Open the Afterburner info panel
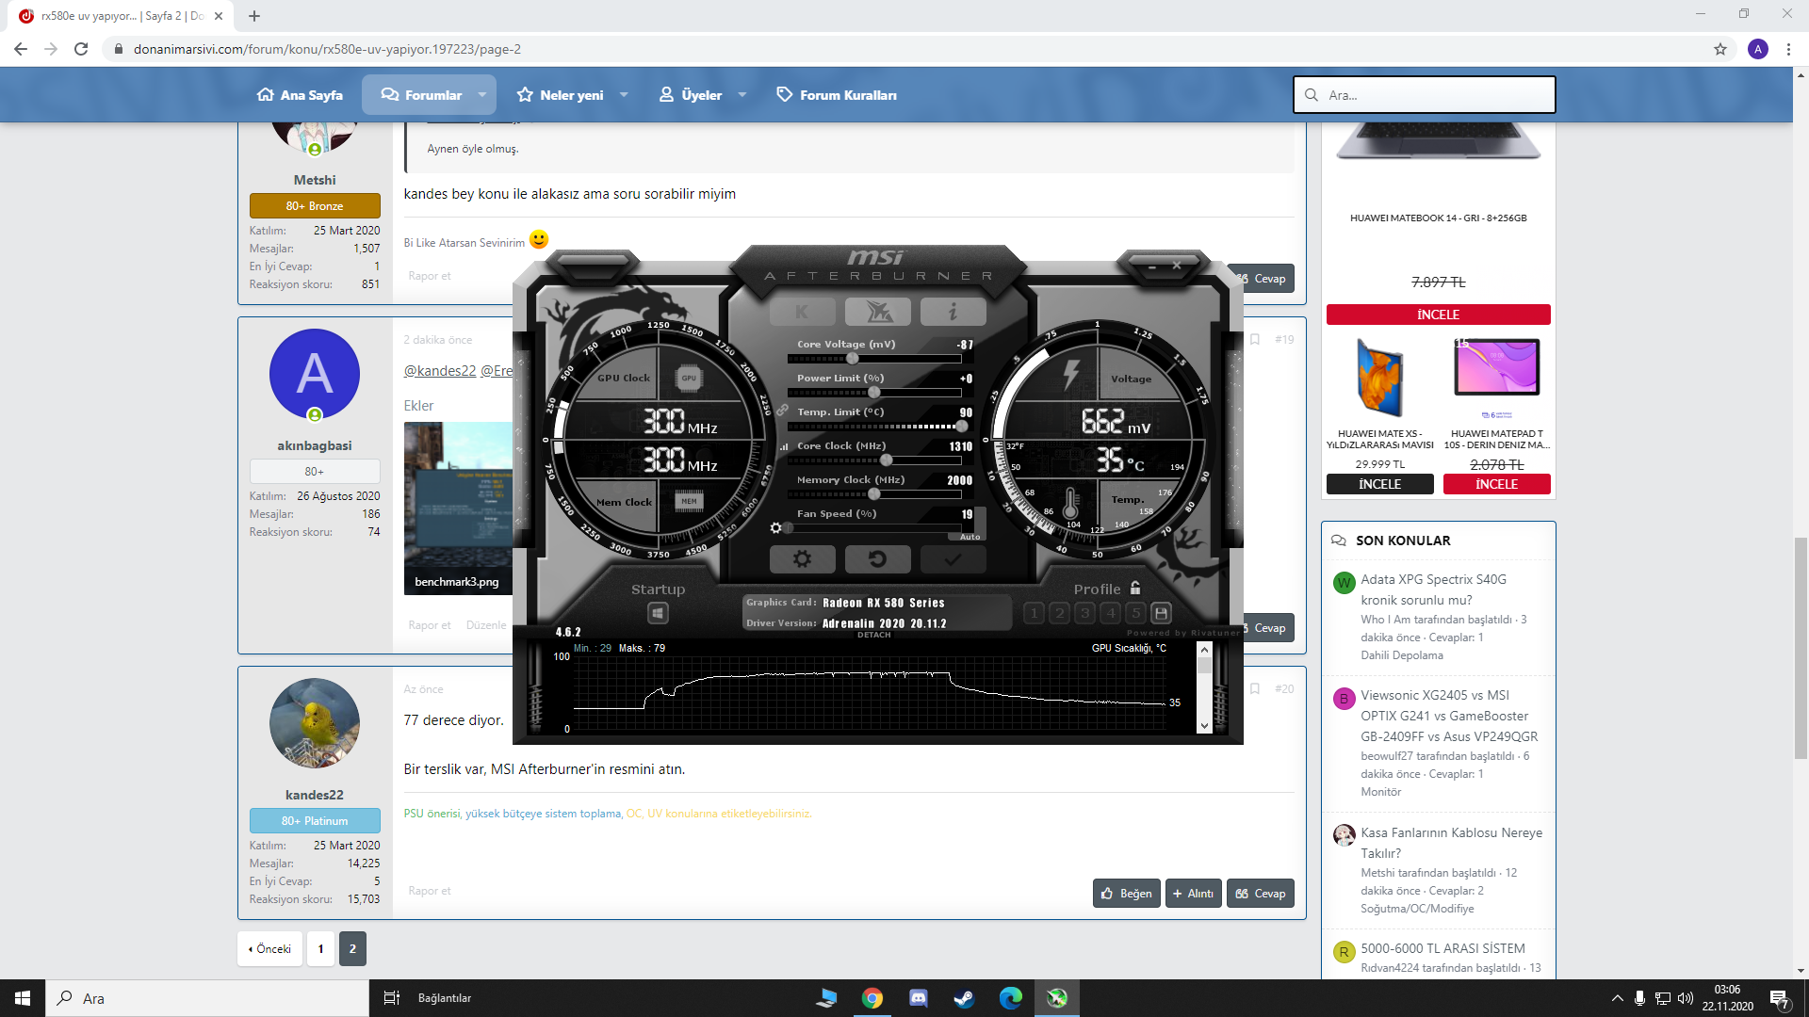Image resolution: width=1809 pixels, height=1017 pixels. pyautogui.click(x=953, y=312)
